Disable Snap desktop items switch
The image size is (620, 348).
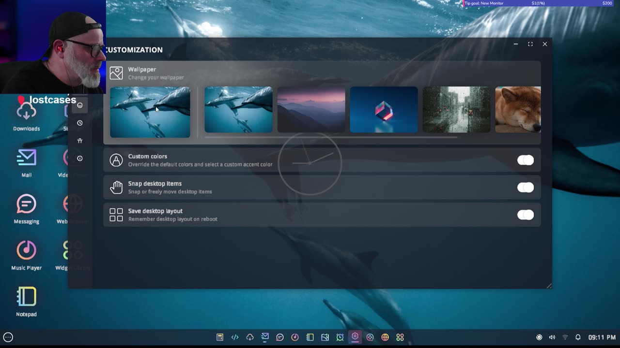[525, 188]
